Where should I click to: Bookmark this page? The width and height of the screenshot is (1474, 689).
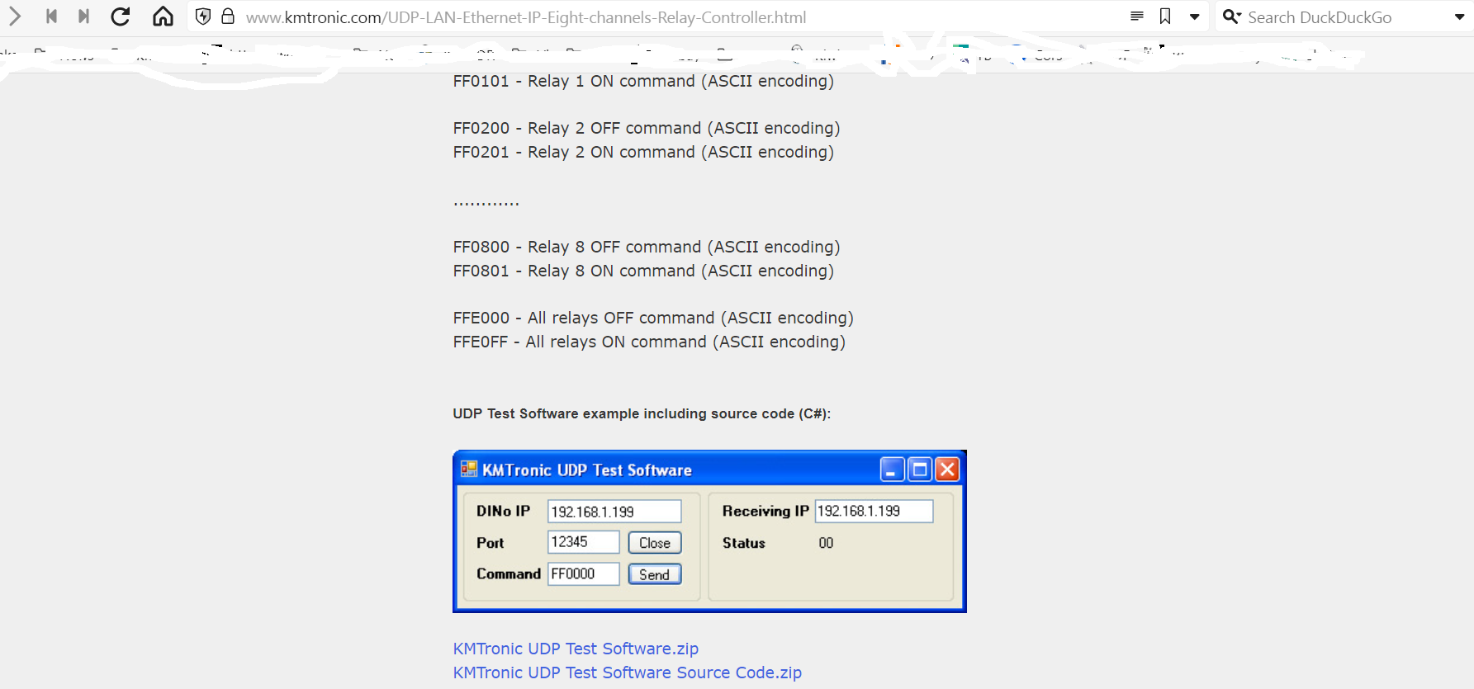[x=1165, y=17]
